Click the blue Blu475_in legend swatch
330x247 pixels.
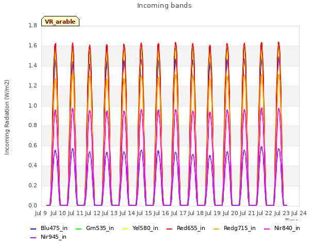pos(34,228)
